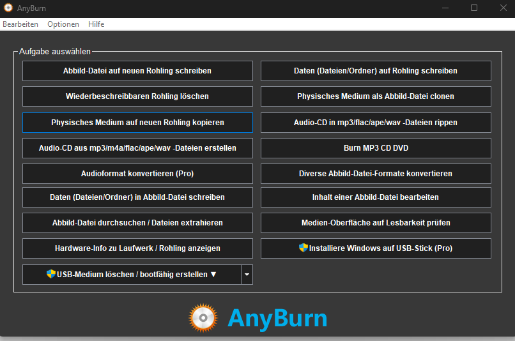515x341 pixels.
Task: Click USB-Medium löschen / bootfähig erstellen
Action: point(132,275)
